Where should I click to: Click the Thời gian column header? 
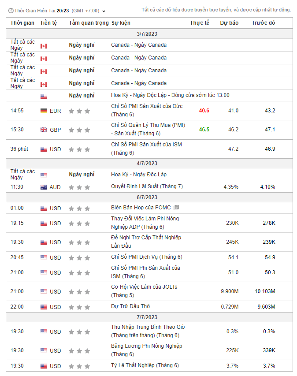[22, 23]
